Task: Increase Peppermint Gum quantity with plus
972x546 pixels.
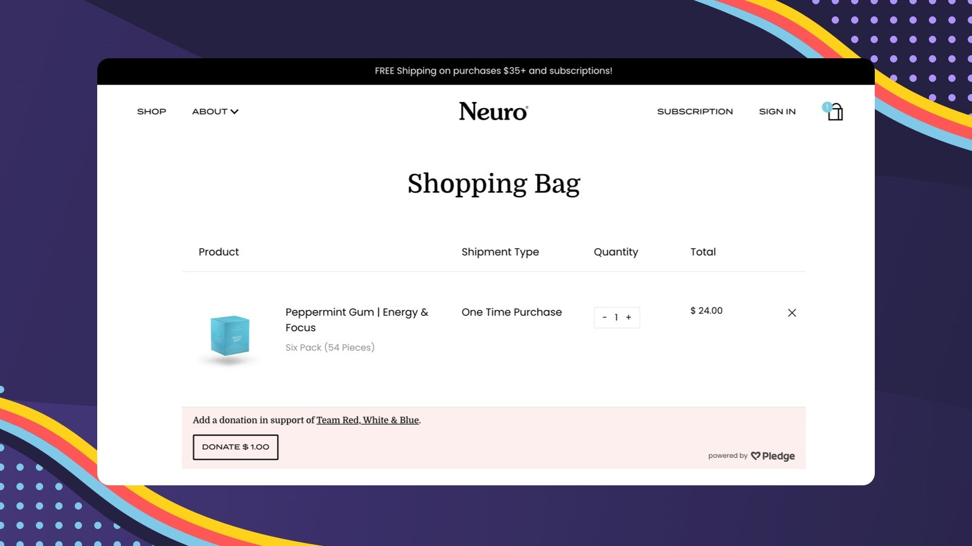Action: (629, 317)
